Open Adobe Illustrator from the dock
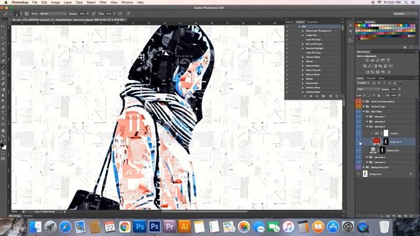Screen dimensions: 420x236 [x=184, y=227]
